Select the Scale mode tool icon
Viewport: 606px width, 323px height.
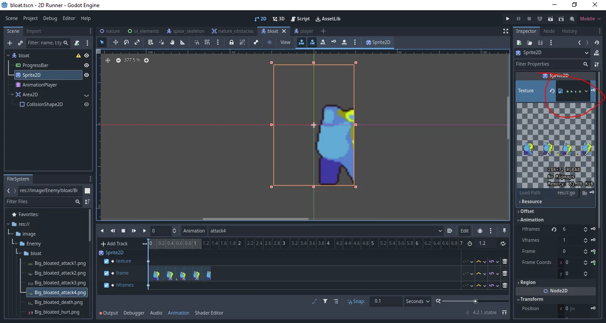tap(137, 42)
